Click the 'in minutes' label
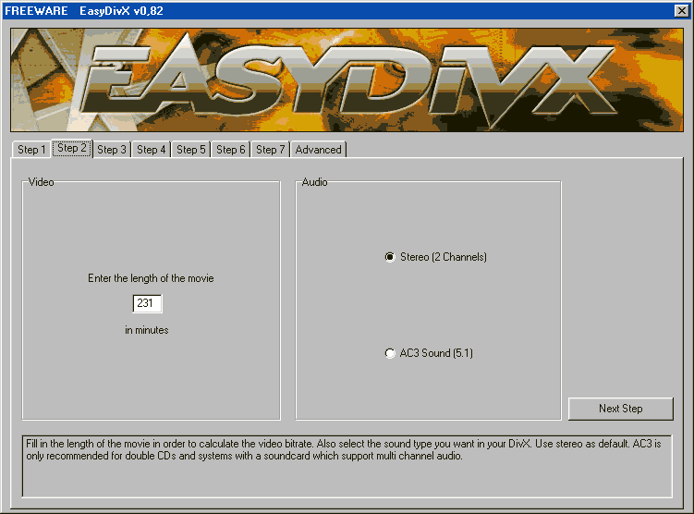This screenshot has width=694, height=514. [147, 330]
